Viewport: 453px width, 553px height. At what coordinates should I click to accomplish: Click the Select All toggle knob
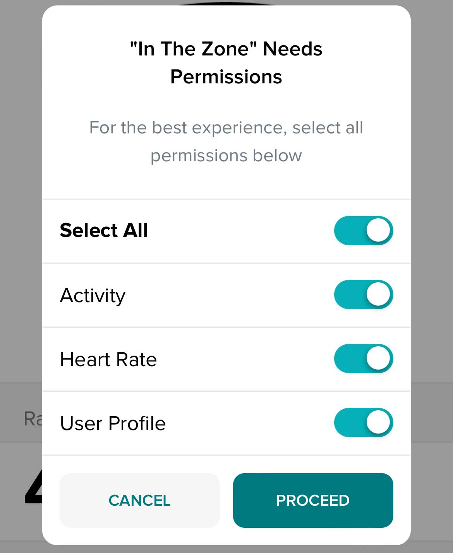[x=377, y=230]
